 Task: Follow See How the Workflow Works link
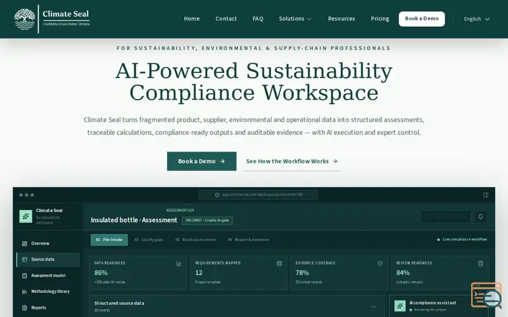coord(292,161)
